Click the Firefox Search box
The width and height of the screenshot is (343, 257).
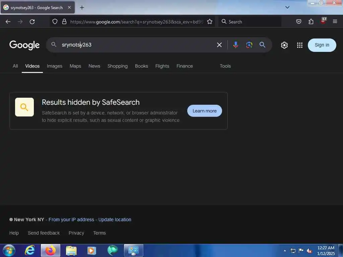tap(250, 22)
